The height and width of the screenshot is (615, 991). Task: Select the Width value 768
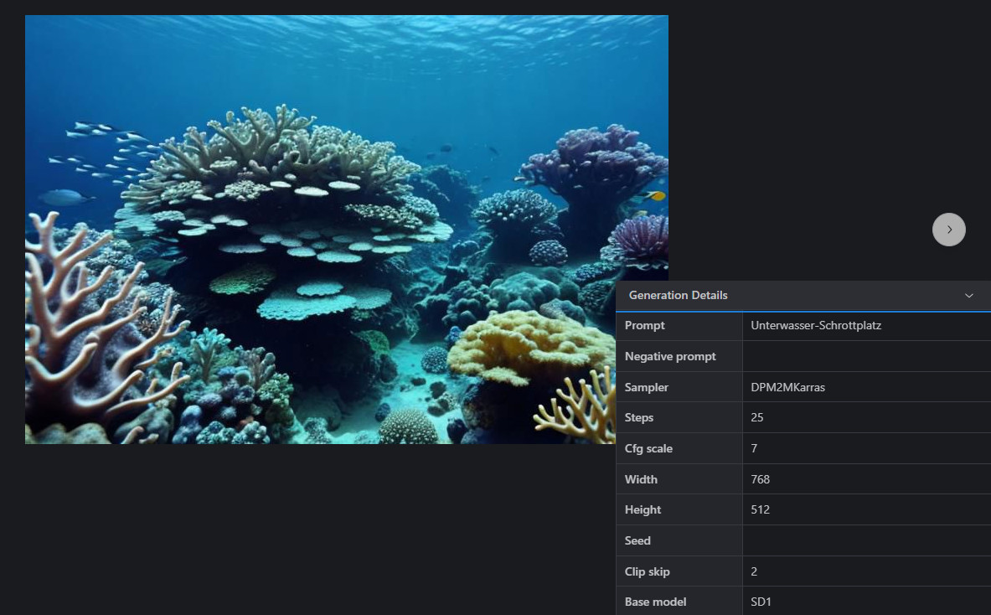click(x=761, y=480)
